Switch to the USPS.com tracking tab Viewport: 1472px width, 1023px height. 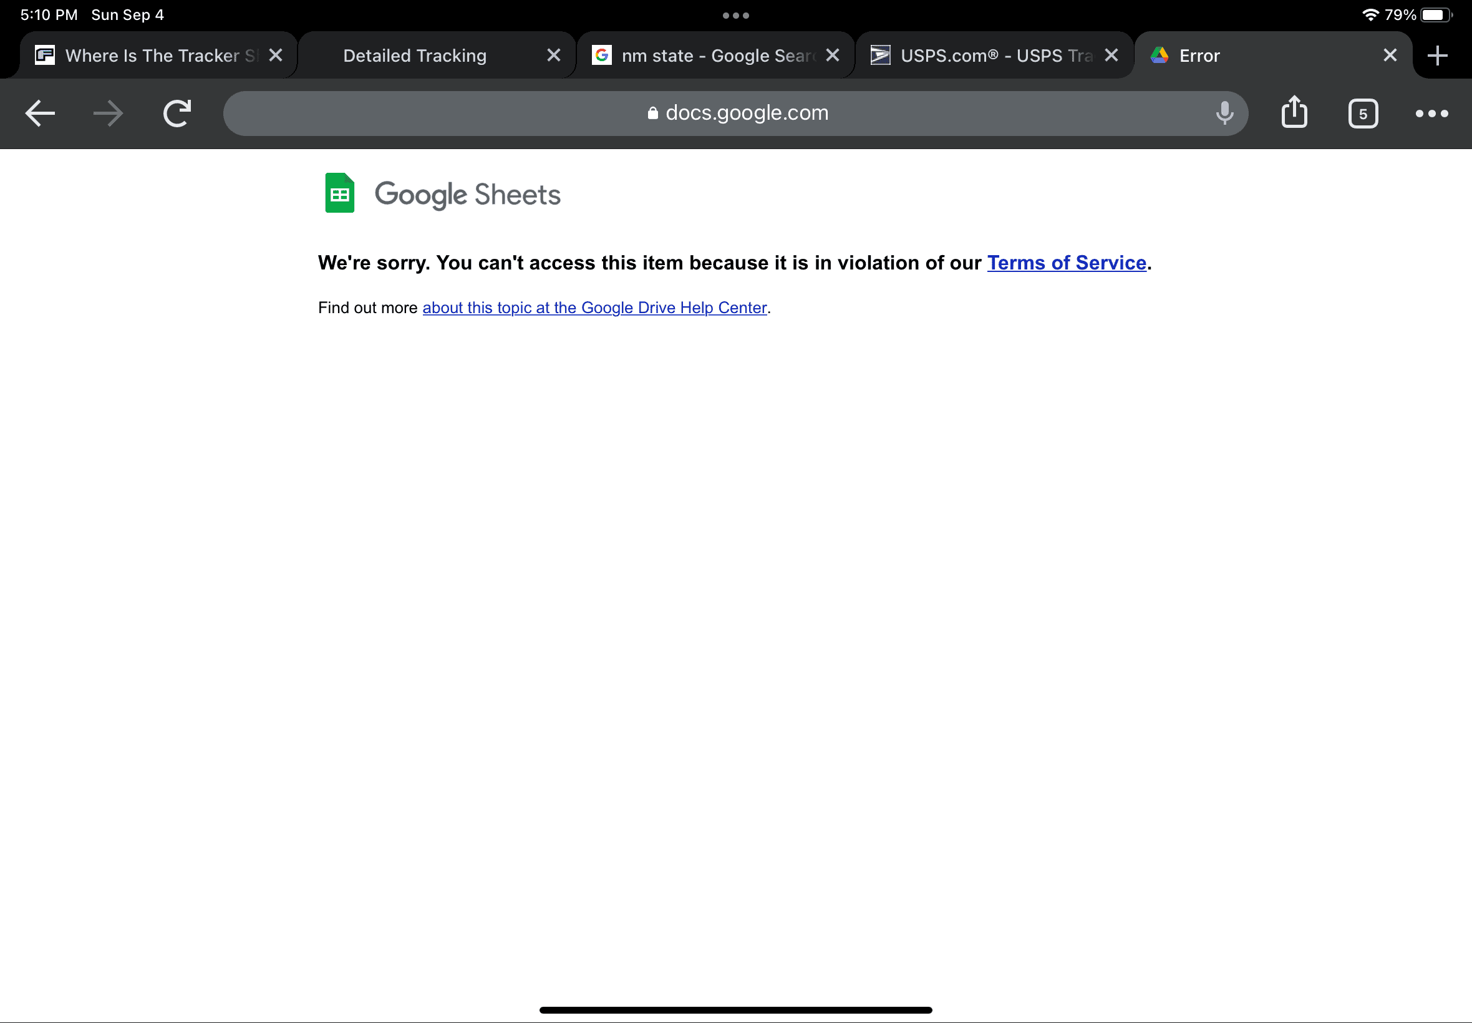click(x=995, y=55)
